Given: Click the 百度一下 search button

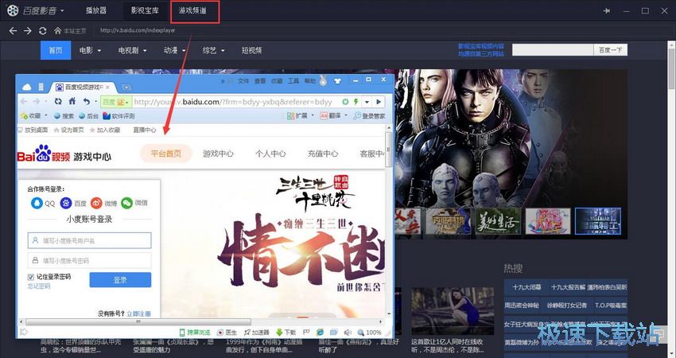Looking at the screenshot, I should pos(611,50).
